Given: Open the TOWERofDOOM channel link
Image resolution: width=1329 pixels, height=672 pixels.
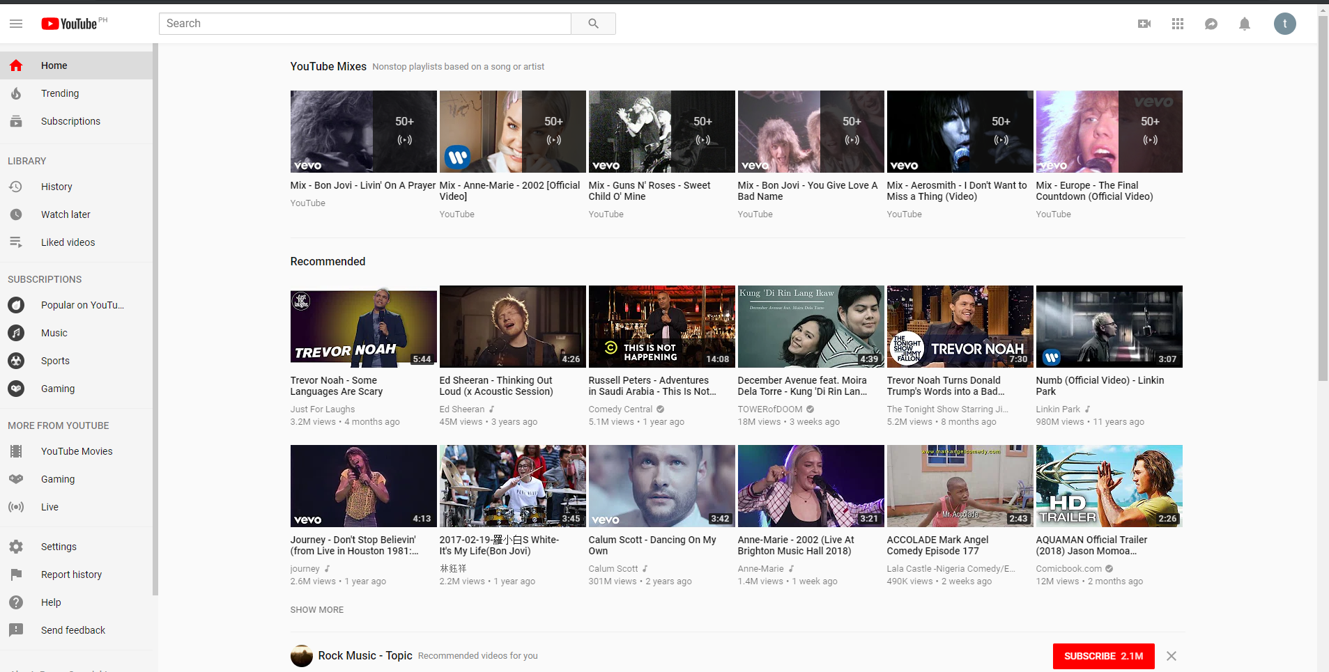Looking at the screenshot, I should pyautogui.click(x=770, y=409).
